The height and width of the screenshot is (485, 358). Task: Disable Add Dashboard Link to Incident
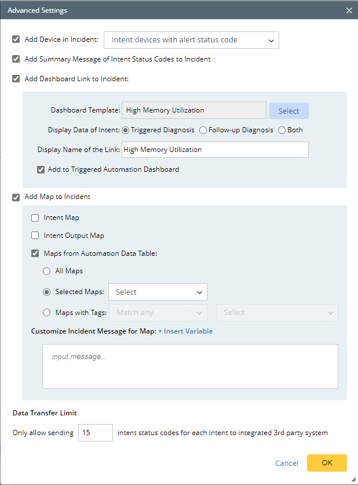[16, 79]
